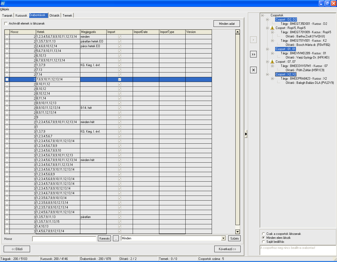Select Oktató Póth Zoltán tree item
The width and height of the screenshot is (337, 262).
[305, 70]
